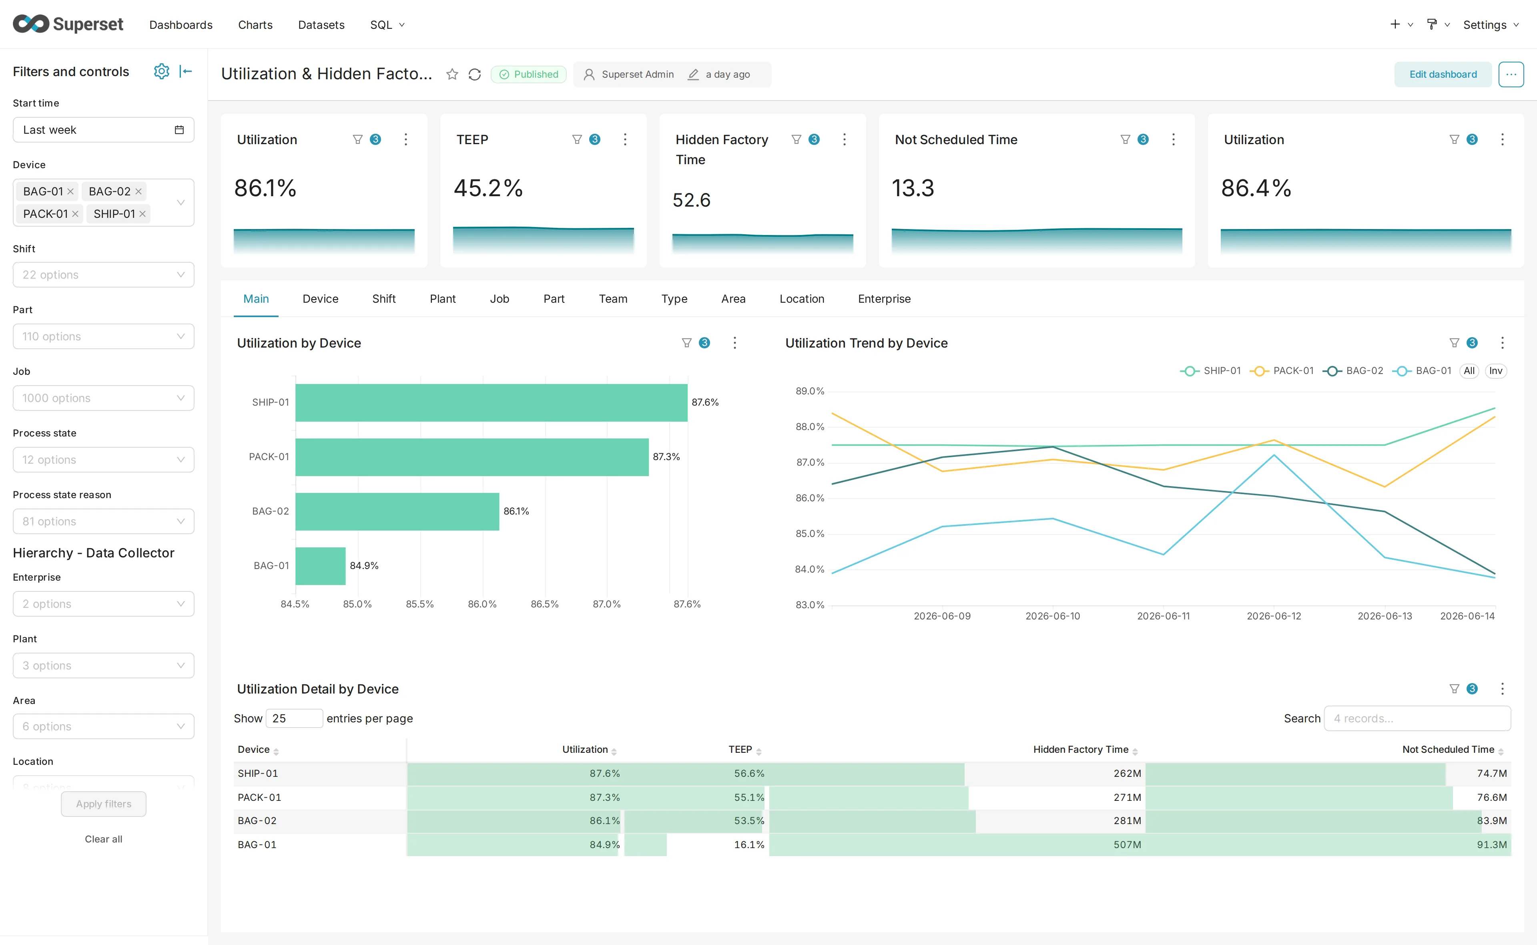Go to Dashboards in the top navigation

(x=181, y=24)
